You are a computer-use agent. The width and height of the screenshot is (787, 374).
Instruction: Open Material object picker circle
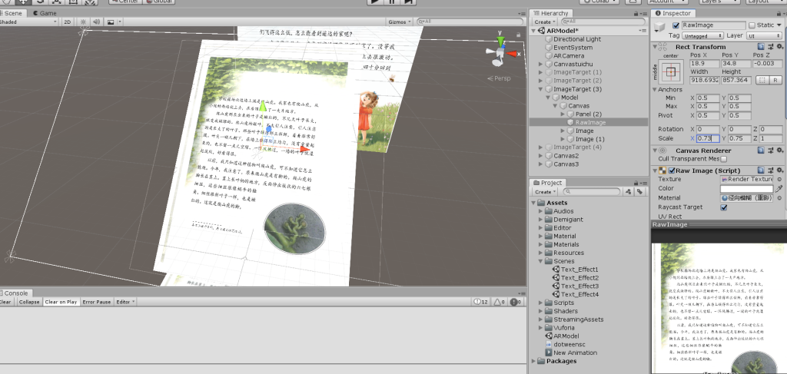pos(779,198)
